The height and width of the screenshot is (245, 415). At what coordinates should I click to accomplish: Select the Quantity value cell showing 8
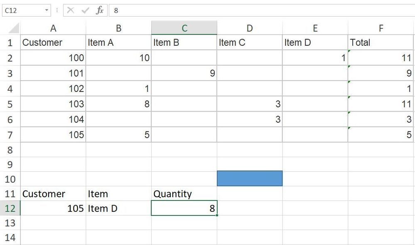pyautogui.click(x=184, y=208)
